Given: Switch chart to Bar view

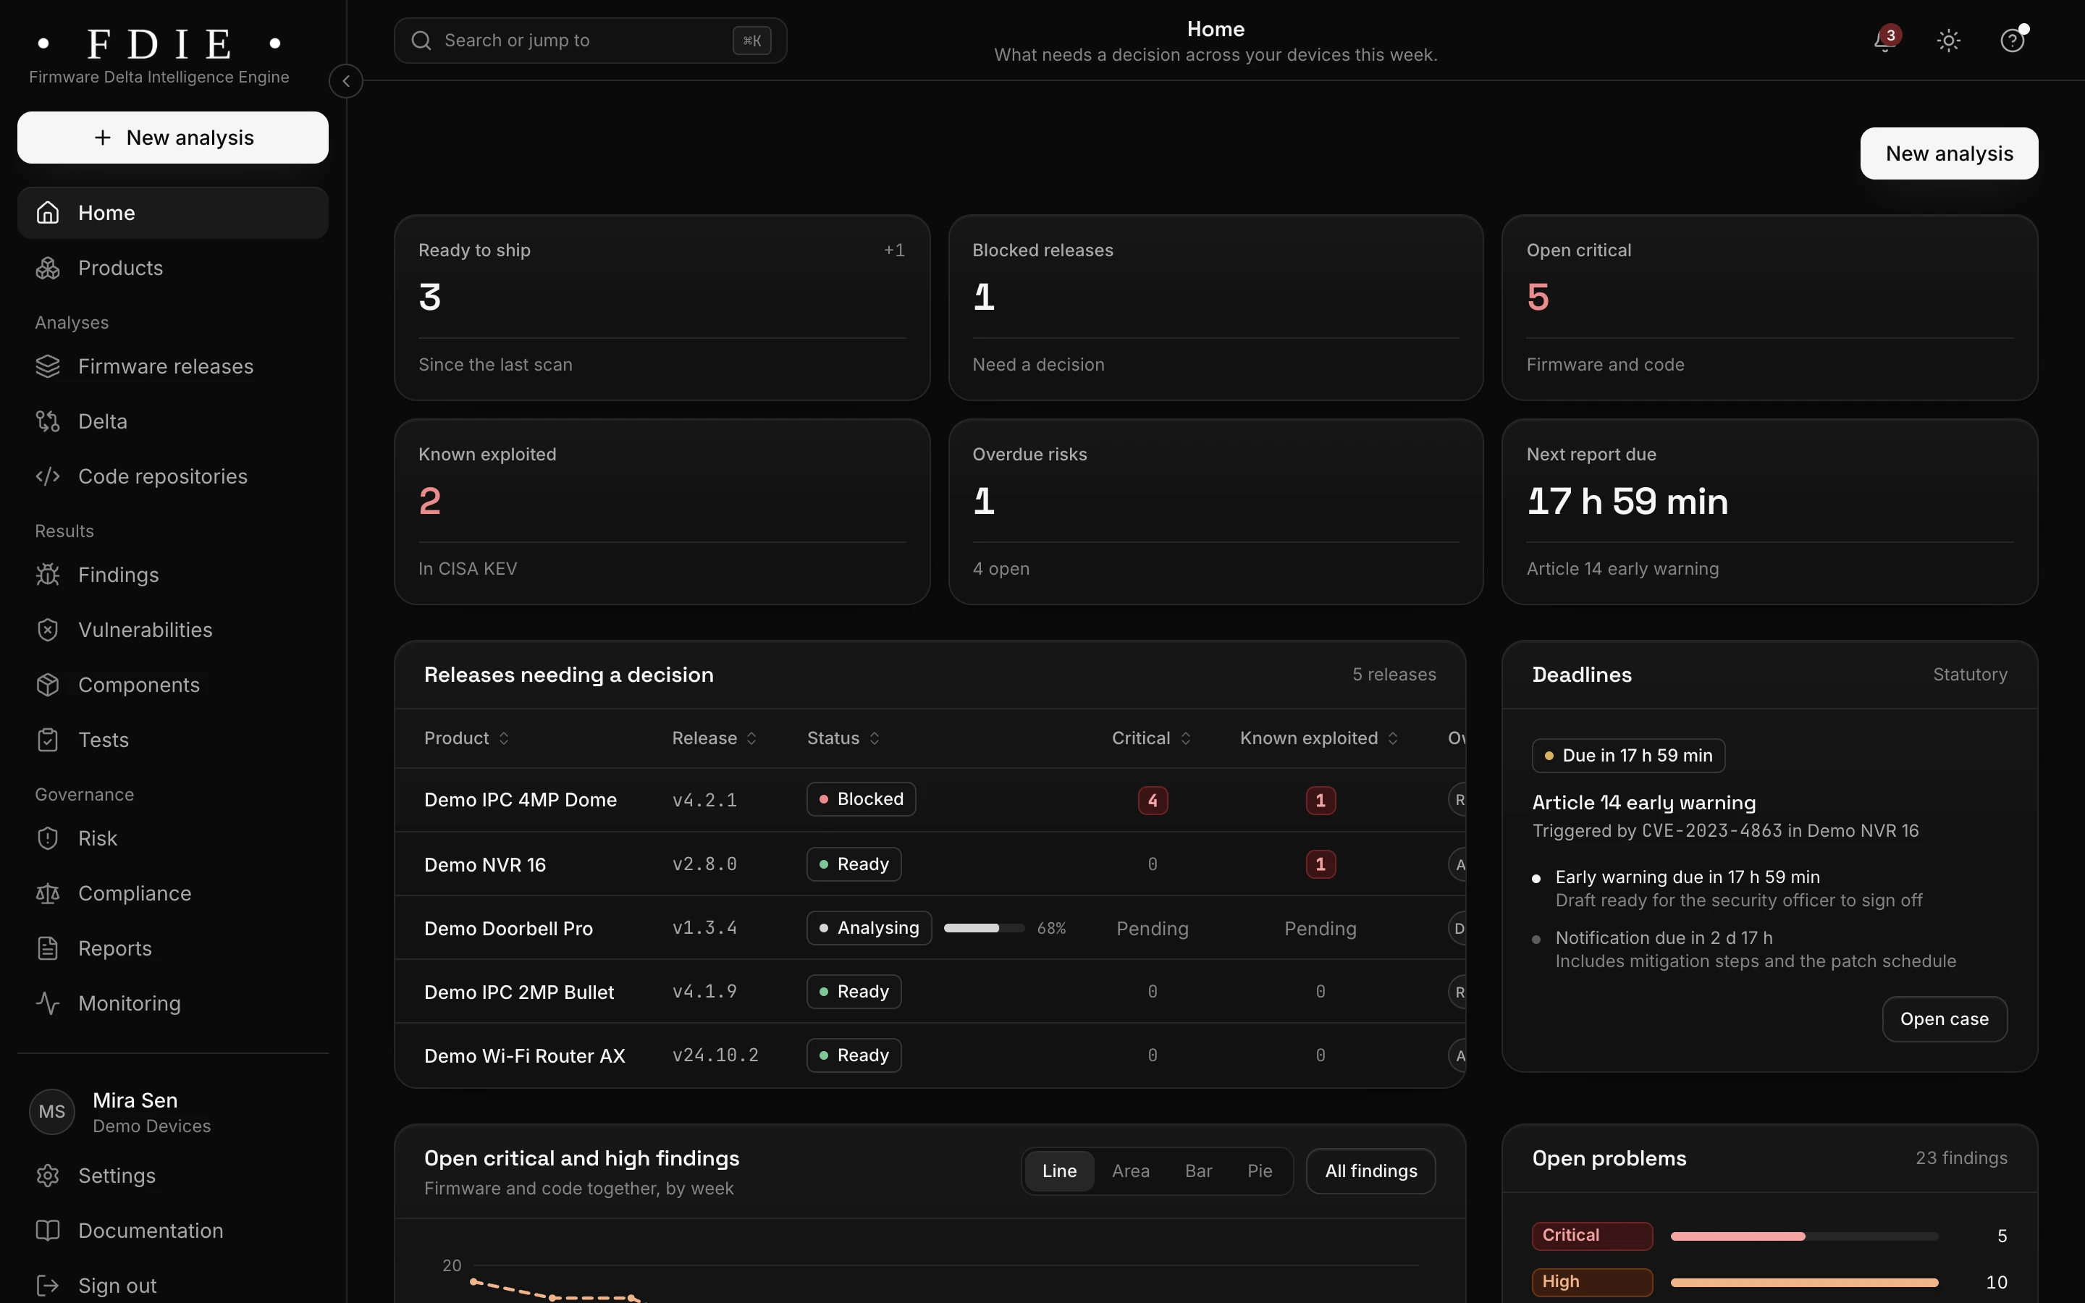Looking at the screenshot, I should tap(1198, 1171).
